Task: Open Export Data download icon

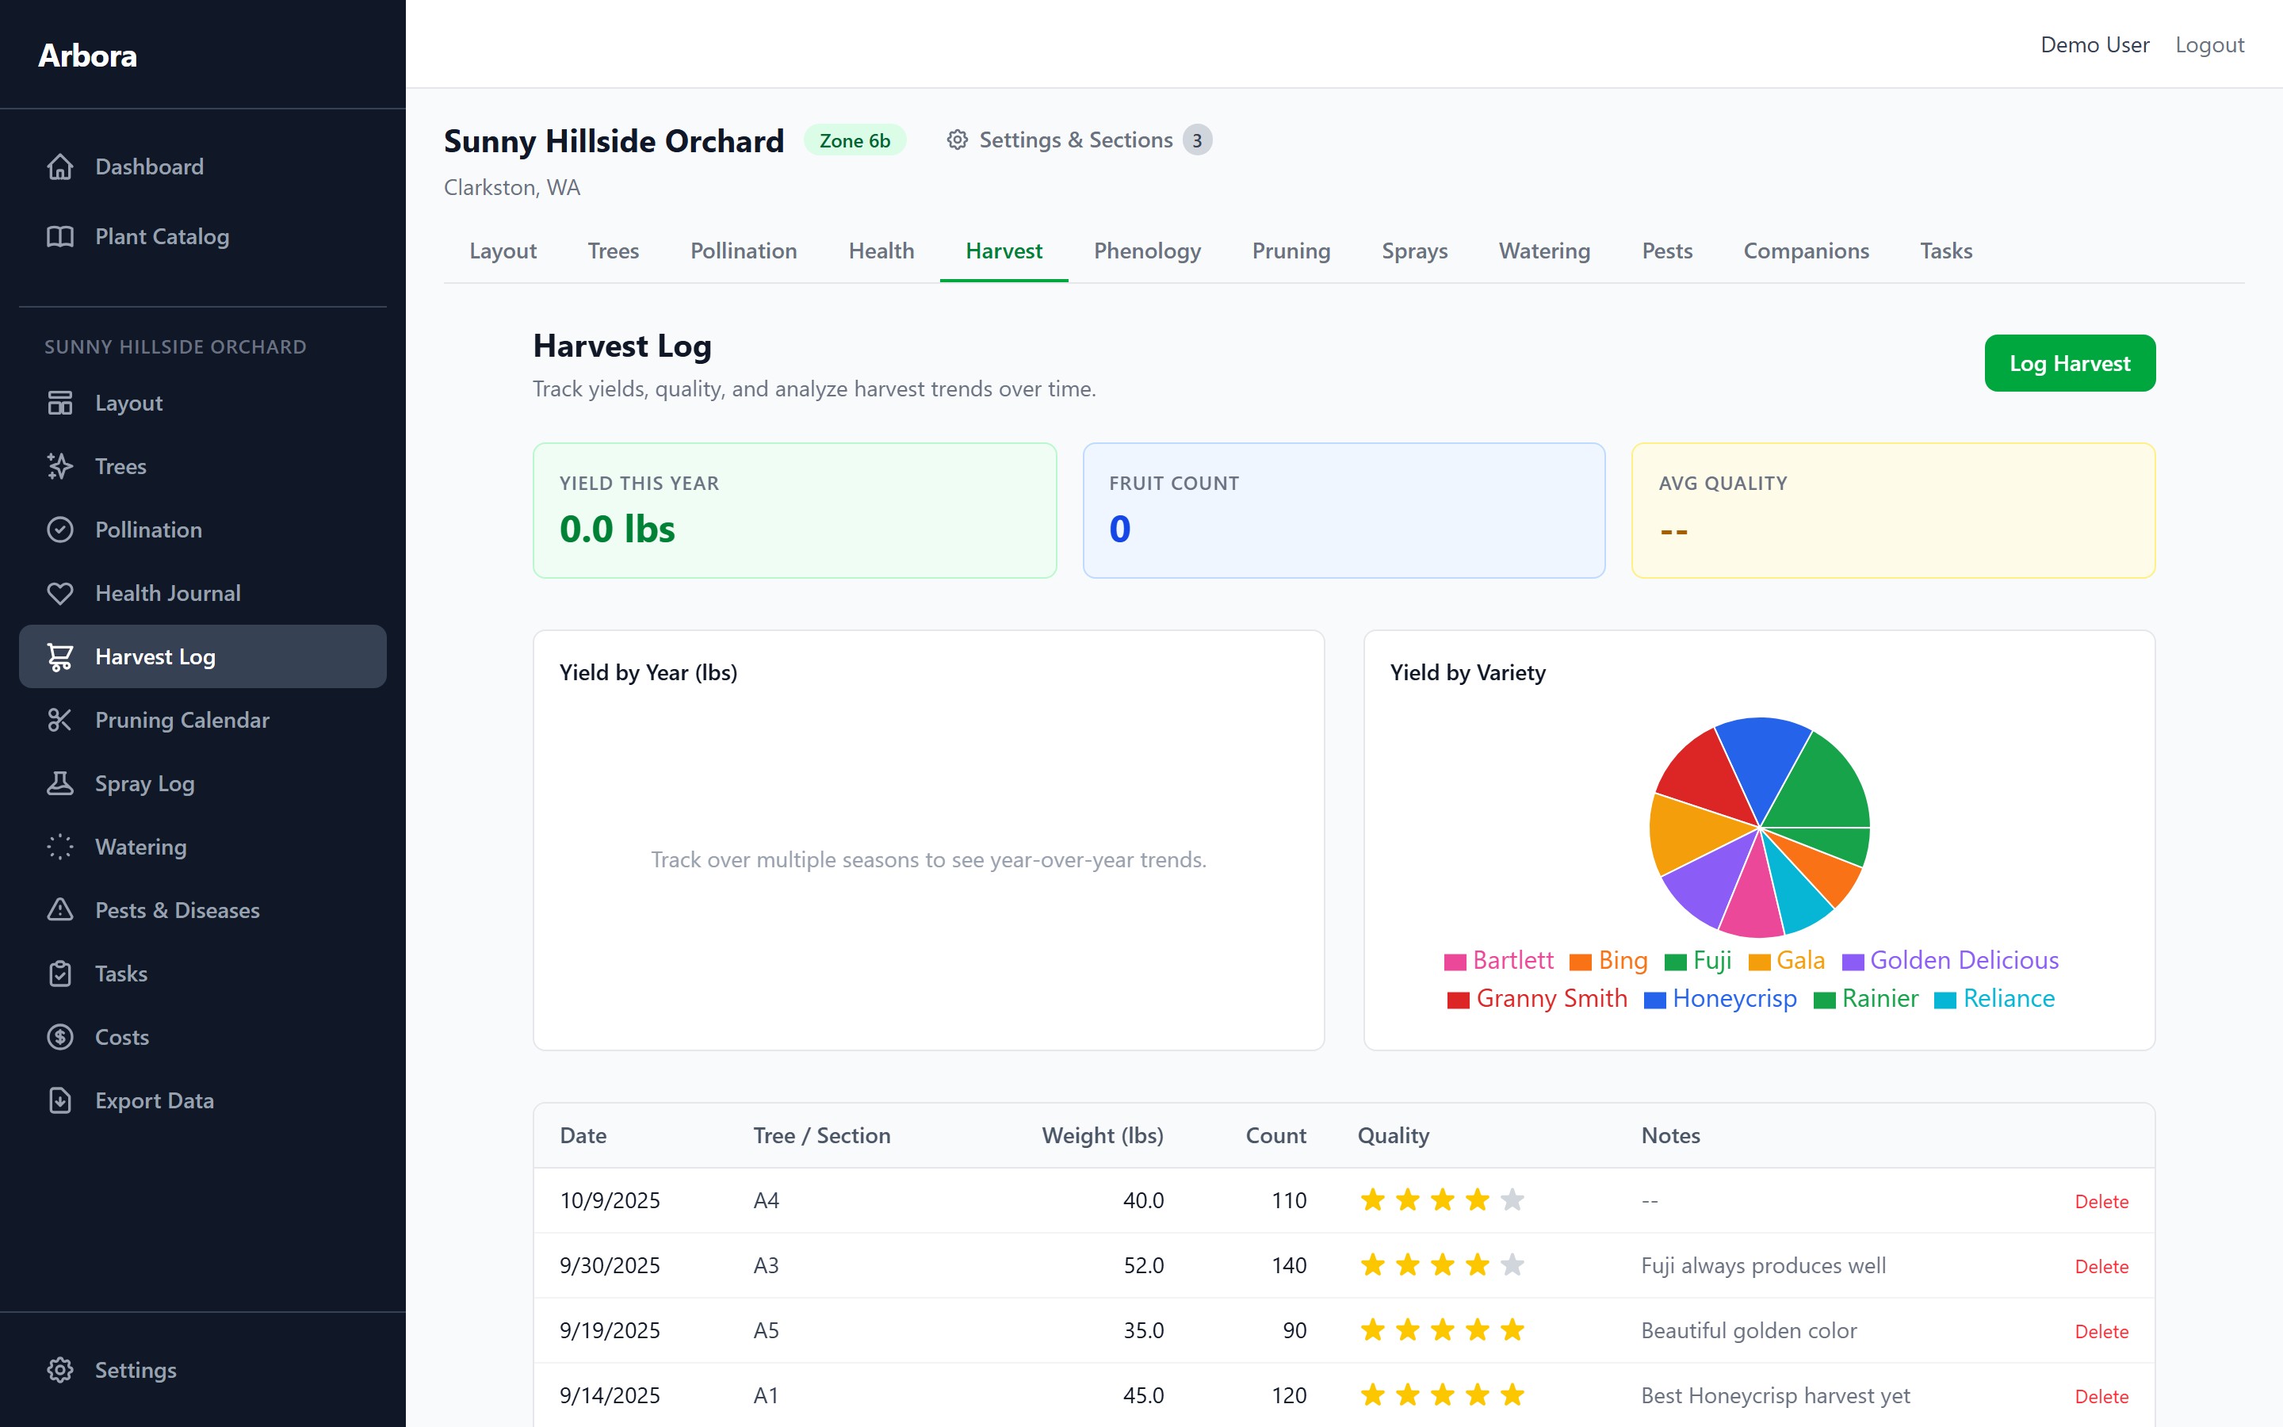Action: pyautogui.click(x=60, y=1100)
